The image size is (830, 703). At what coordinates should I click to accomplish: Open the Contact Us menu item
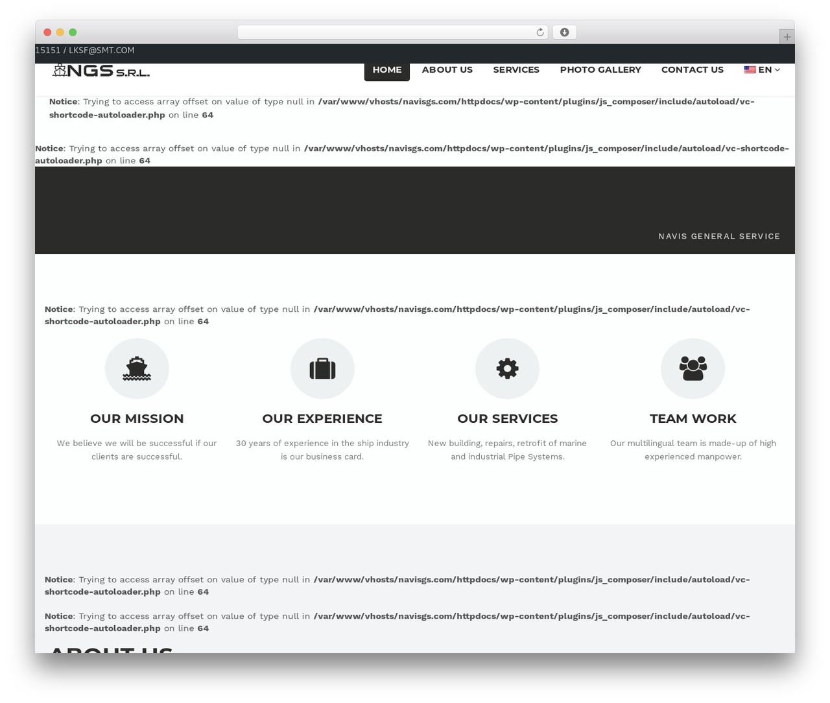693,69
